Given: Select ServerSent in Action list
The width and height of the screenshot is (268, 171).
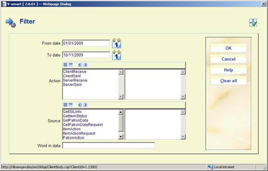Looking at the screenshot, I should pos(72,85).
